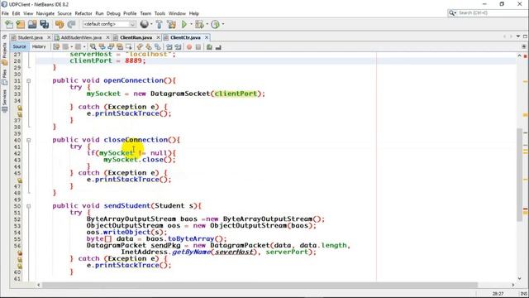The image size is (529, 298).
Task: Click the Save All toolbar icon
Action: point(44,24)
